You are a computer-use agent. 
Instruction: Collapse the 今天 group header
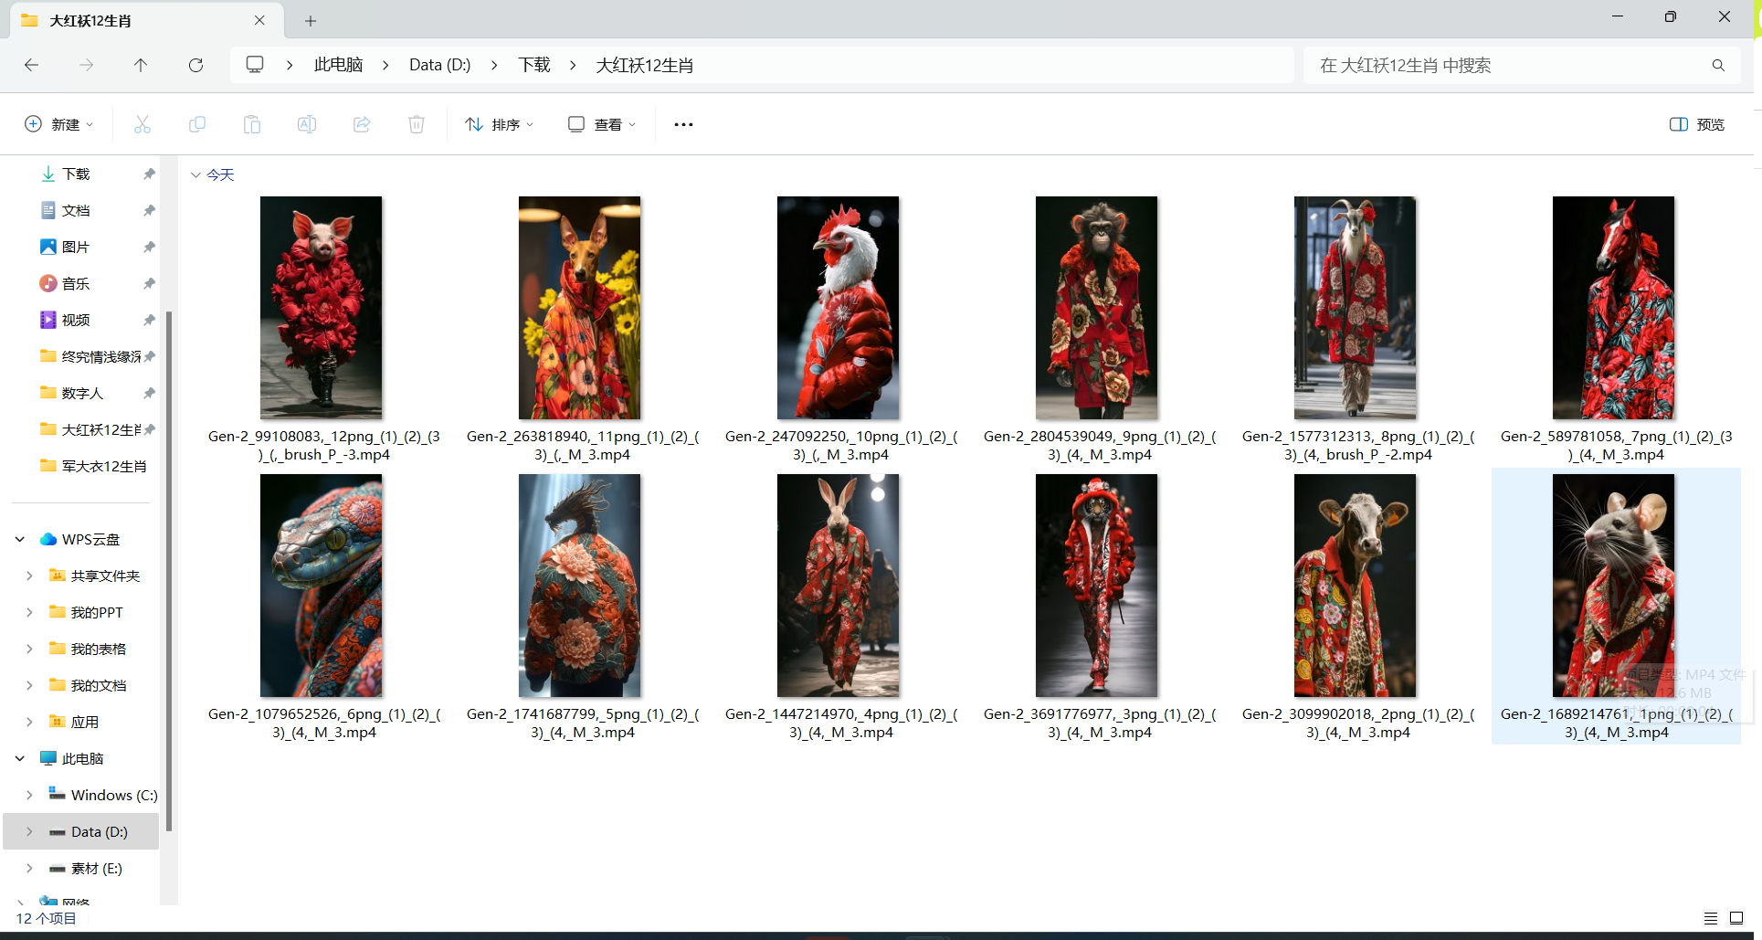195,174
